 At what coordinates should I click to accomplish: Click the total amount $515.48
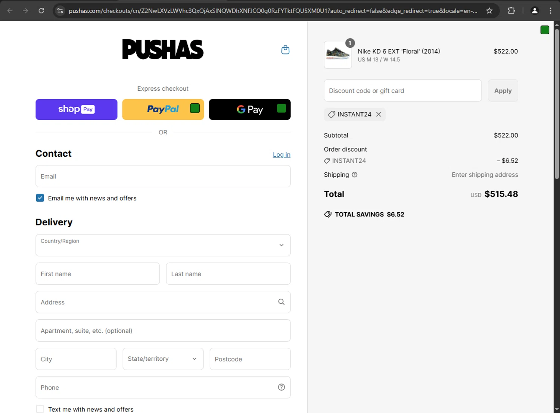[x=501, y=194]
